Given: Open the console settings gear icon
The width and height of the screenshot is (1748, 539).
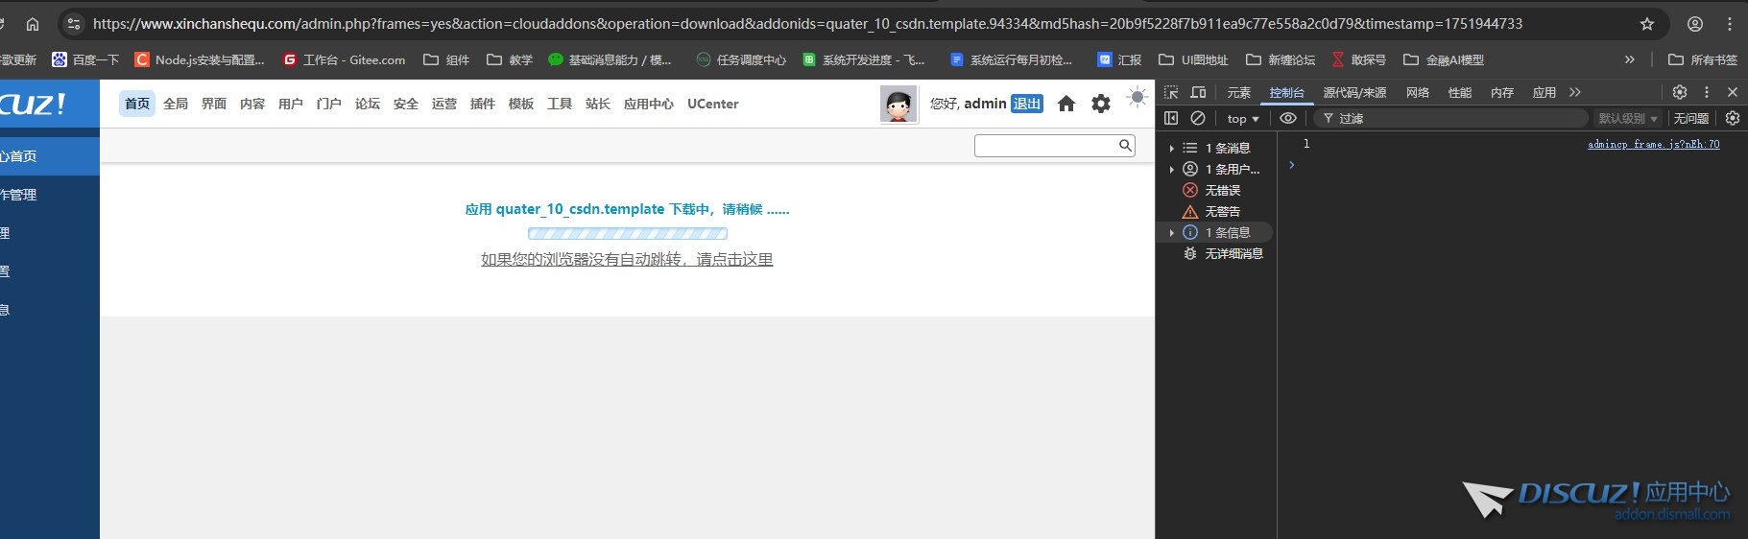Looking at the screenshot, I should tap(1732, 118).
